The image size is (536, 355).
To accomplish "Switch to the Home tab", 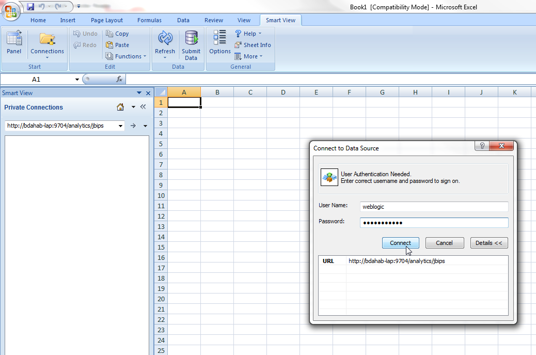I will coord(38,20).
